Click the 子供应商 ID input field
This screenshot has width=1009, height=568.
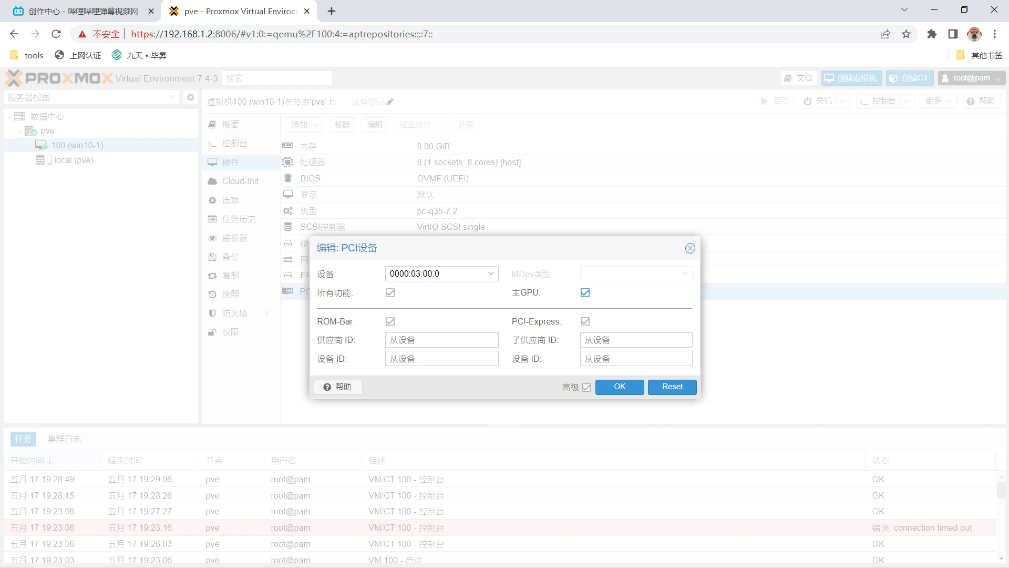(x=636, y=340)
